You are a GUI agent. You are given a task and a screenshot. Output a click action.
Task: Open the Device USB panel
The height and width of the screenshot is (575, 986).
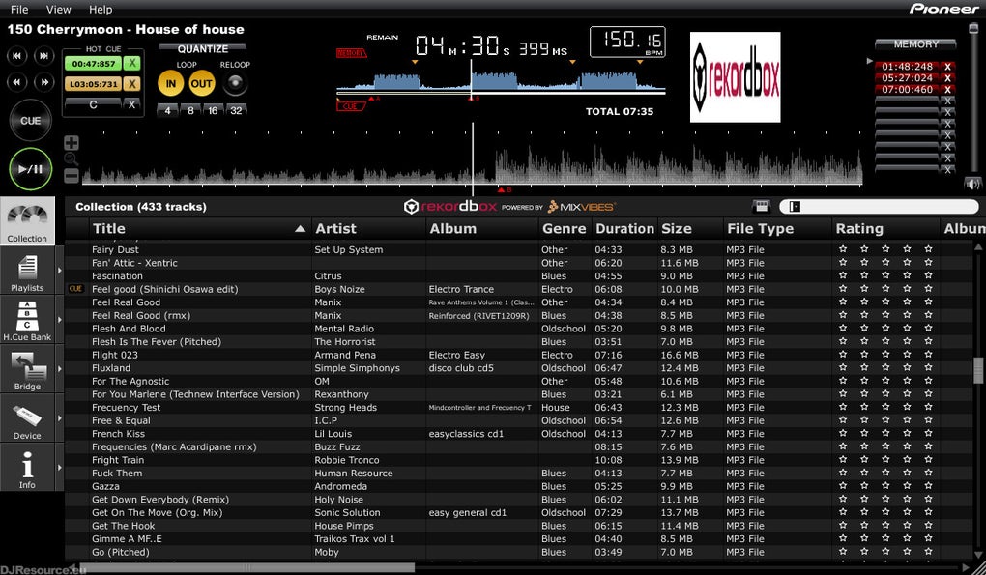click(27, 417)
